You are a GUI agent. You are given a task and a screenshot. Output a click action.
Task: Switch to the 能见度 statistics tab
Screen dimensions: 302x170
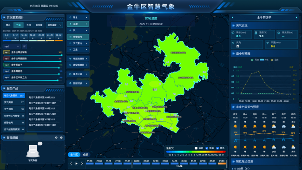39,25
